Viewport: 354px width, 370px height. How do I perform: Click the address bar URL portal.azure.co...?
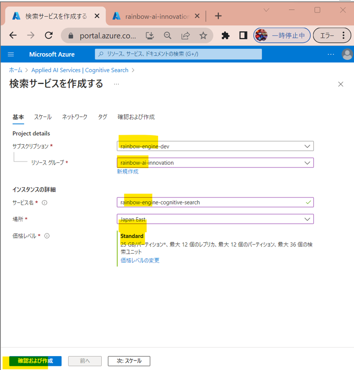108,36
